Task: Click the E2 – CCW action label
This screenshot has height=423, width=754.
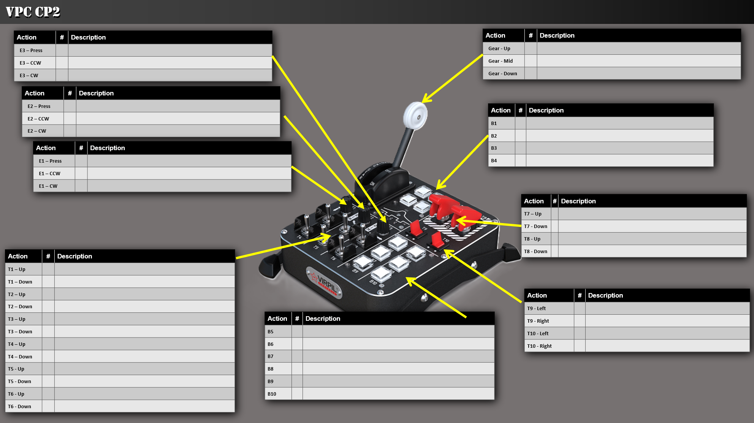Action: click(x=38, y=119)
